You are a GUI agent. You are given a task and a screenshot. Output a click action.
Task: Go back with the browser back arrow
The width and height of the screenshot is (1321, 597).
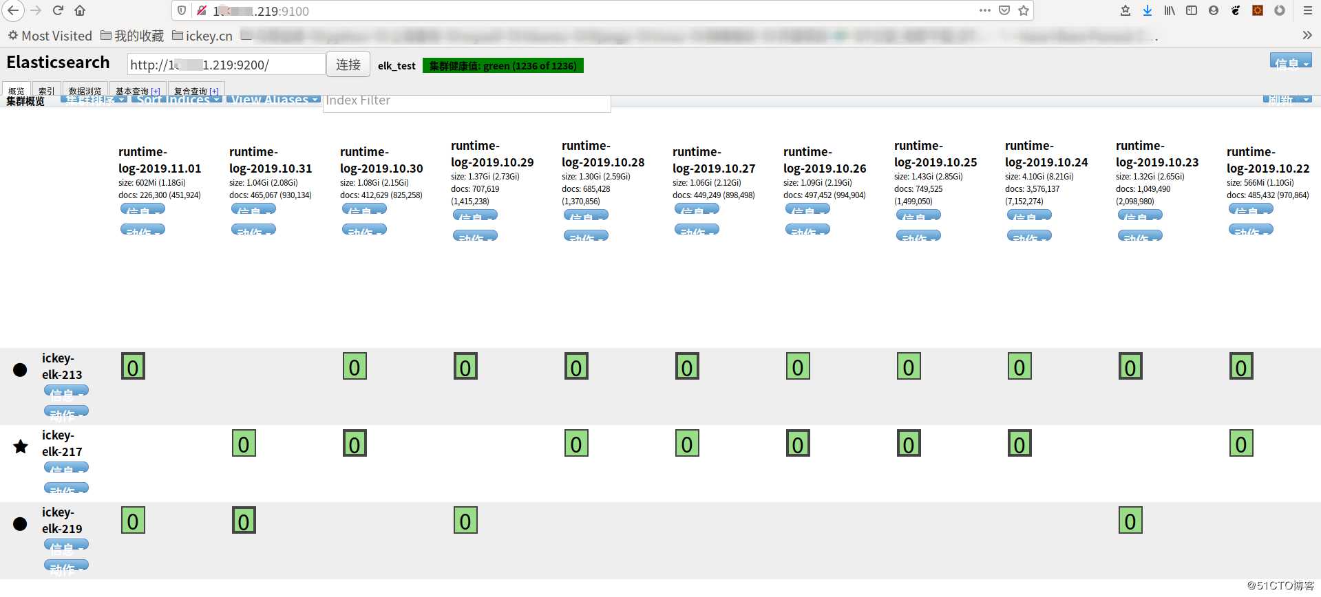point(13,10)
